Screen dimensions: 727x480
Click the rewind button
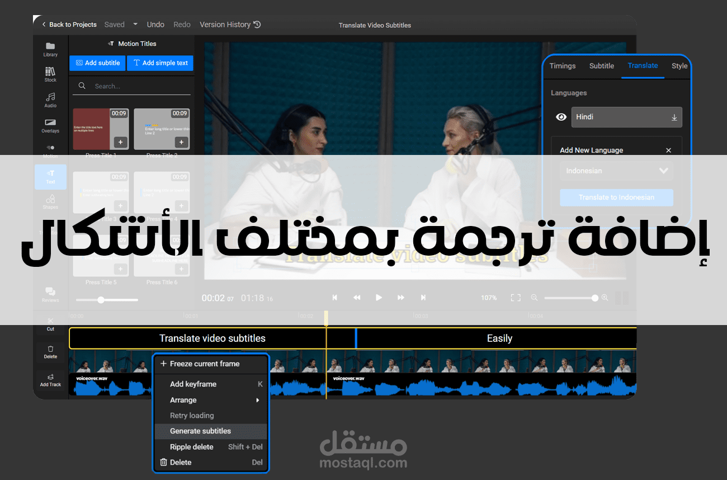[x=357, y=298]
